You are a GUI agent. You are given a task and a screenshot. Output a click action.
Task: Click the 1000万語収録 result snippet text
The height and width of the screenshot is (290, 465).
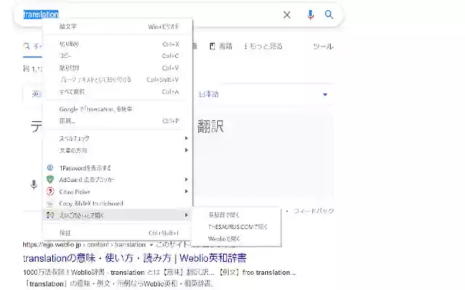coord(159,273)
